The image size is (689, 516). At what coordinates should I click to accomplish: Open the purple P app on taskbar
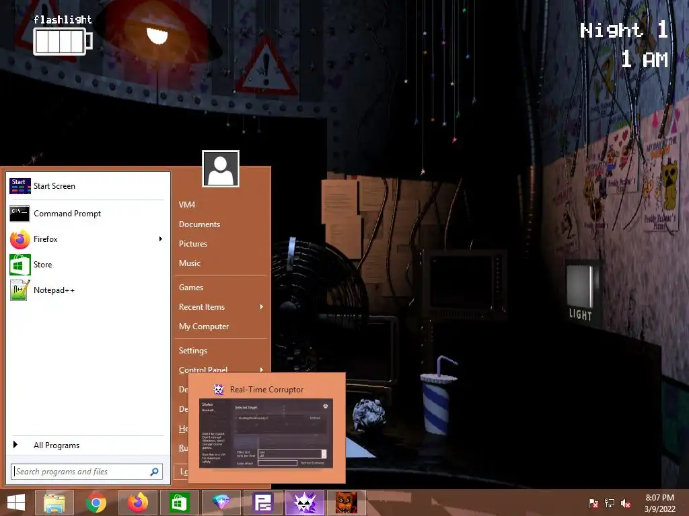pyautogui.click(x=263, y=503)
